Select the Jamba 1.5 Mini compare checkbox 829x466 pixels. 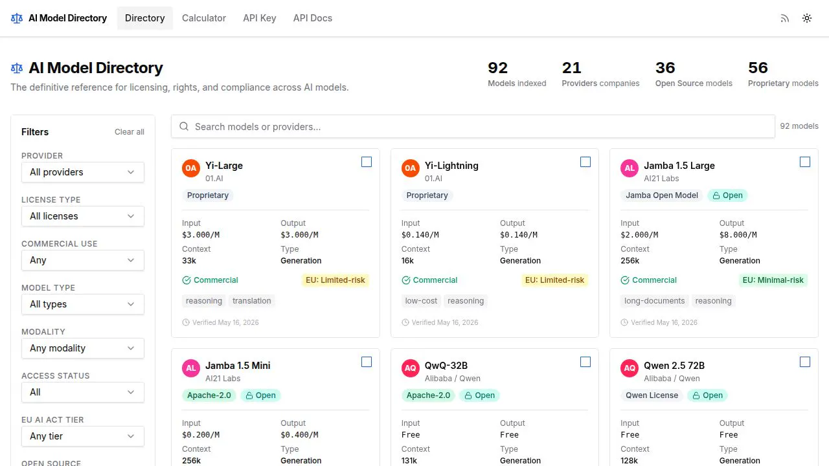click(367, 362)
